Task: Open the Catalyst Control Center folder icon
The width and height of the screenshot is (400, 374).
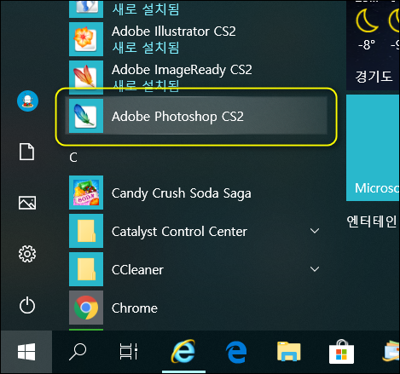Action: click(x=86, y=231)
